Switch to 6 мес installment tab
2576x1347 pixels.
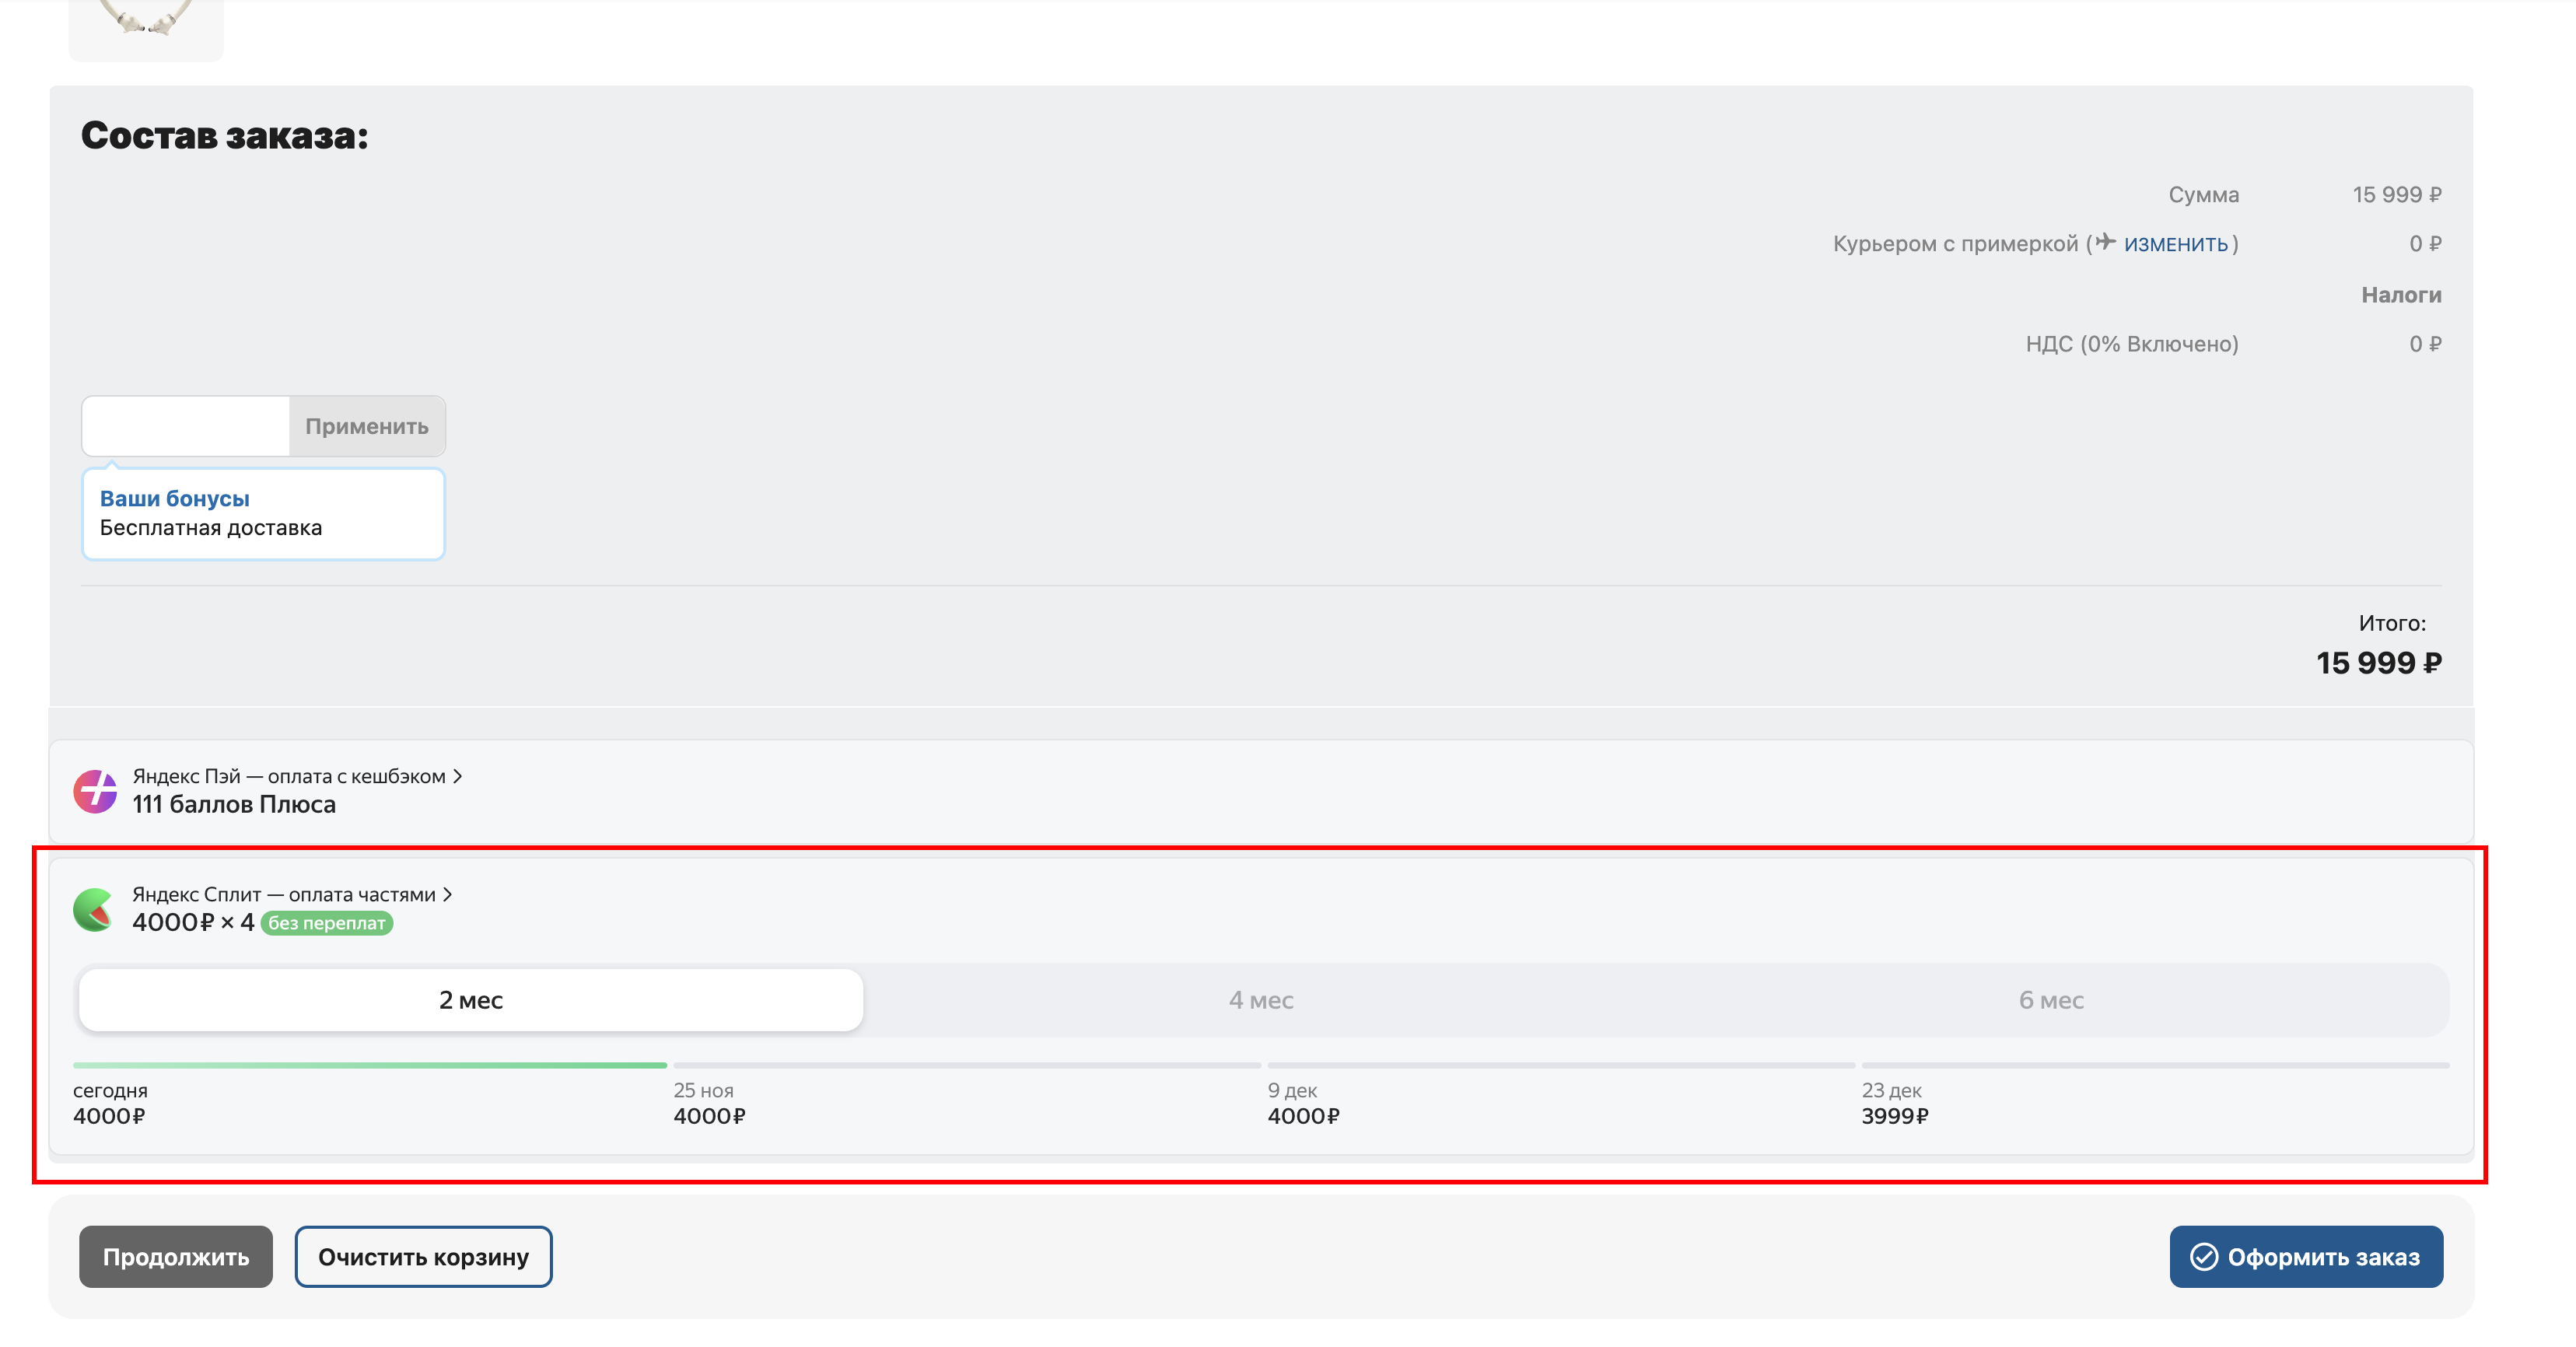coord(2050,1000)
